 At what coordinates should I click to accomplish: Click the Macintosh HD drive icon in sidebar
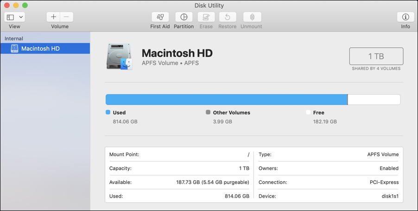pos(14,48)
